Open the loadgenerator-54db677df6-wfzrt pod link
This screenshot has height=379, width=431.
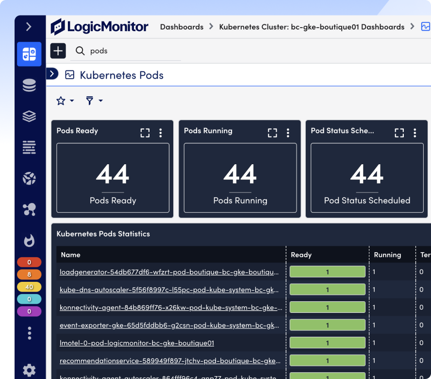[x=169, y=272]
